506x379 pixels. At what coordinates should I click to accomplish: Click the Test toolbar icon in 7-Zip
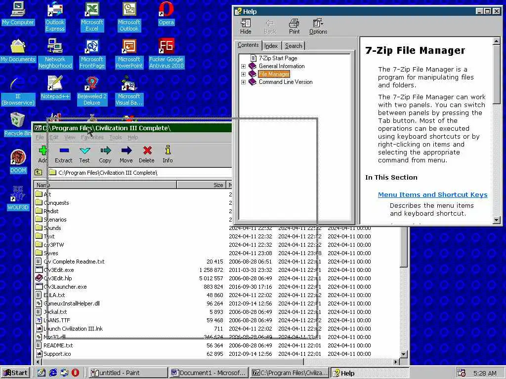click(x=84, y=154)
